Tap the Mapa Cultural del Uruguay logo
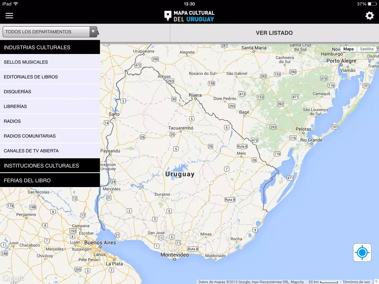The image size is (379, 284). pos(189,16)
